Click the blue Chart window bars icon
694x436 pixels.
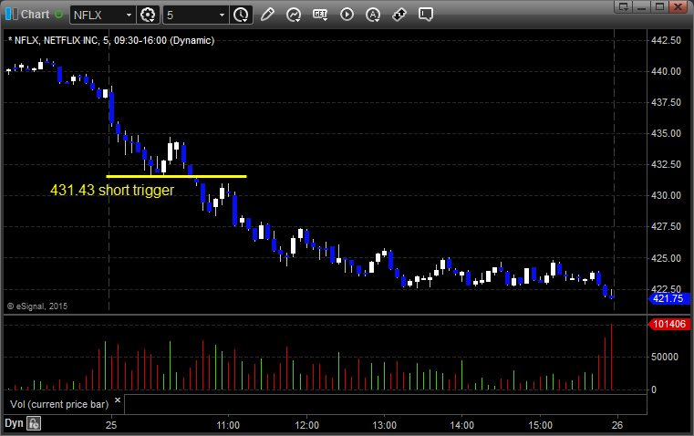(12, 15)
